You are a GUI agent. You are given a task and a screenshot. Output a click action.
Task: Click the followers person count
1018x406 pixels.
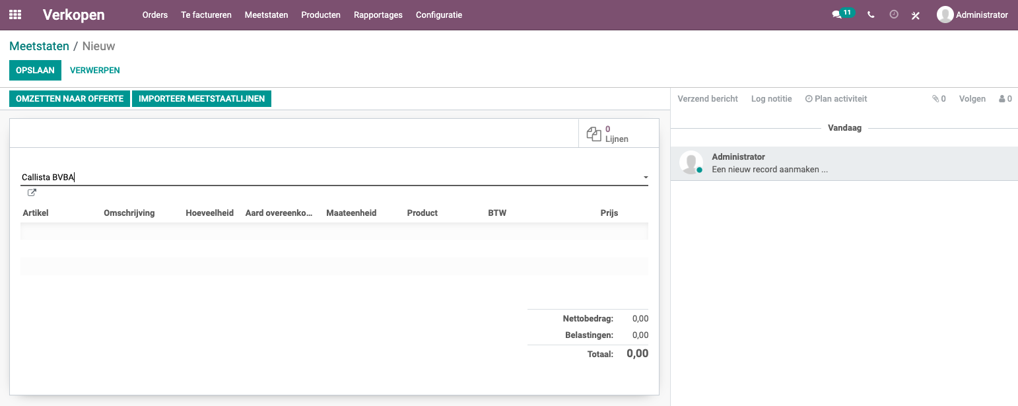[1005, 99]
